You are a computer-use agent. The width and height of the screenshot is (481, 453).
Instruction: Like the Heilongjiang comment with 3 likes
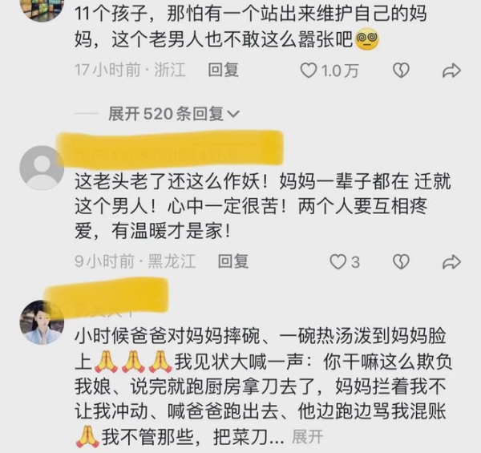[x=338, y=262]
